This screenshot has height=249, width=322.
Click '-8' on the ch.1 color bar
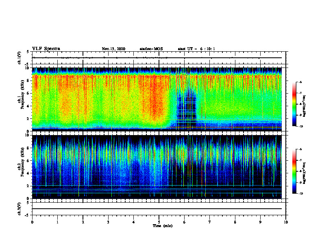pos(300,104)
